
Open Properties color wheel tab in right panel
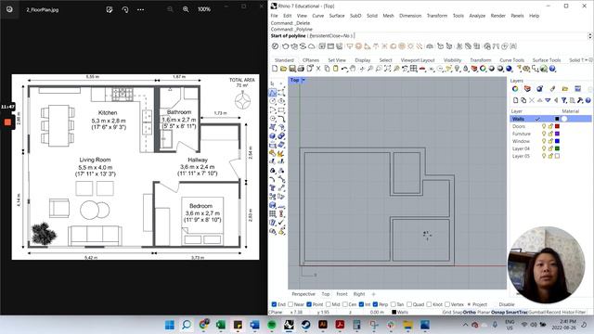pos(515,89)
